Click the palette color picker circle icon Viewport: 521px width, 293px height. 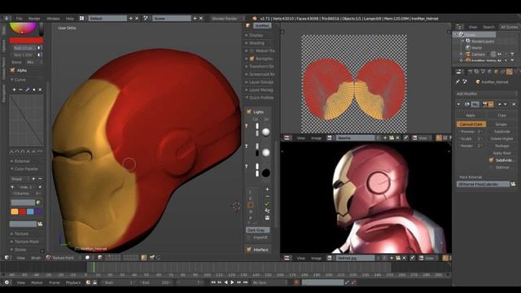[38, 203]
